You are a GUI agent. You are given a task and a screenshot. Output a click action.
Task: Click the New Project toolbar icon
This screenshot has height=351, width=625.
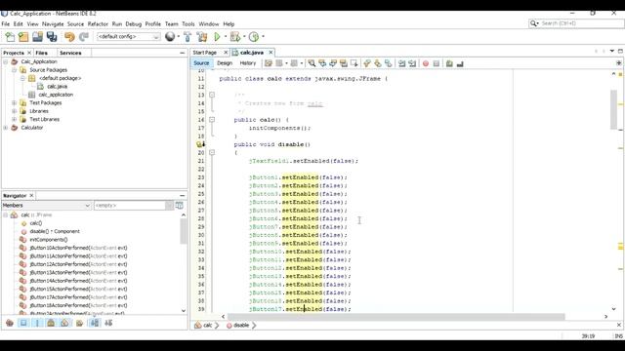tap(23, 37)
